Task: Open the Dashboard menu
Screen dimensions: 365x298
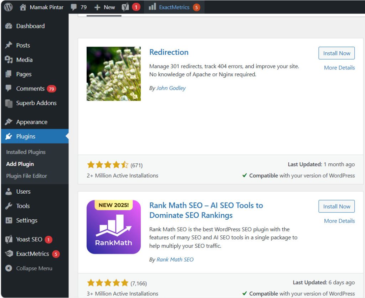Action: pyautogui.click(x=30, y=26)
